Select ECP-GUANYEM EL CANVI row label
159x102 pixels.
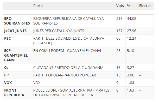click(16, 55)
